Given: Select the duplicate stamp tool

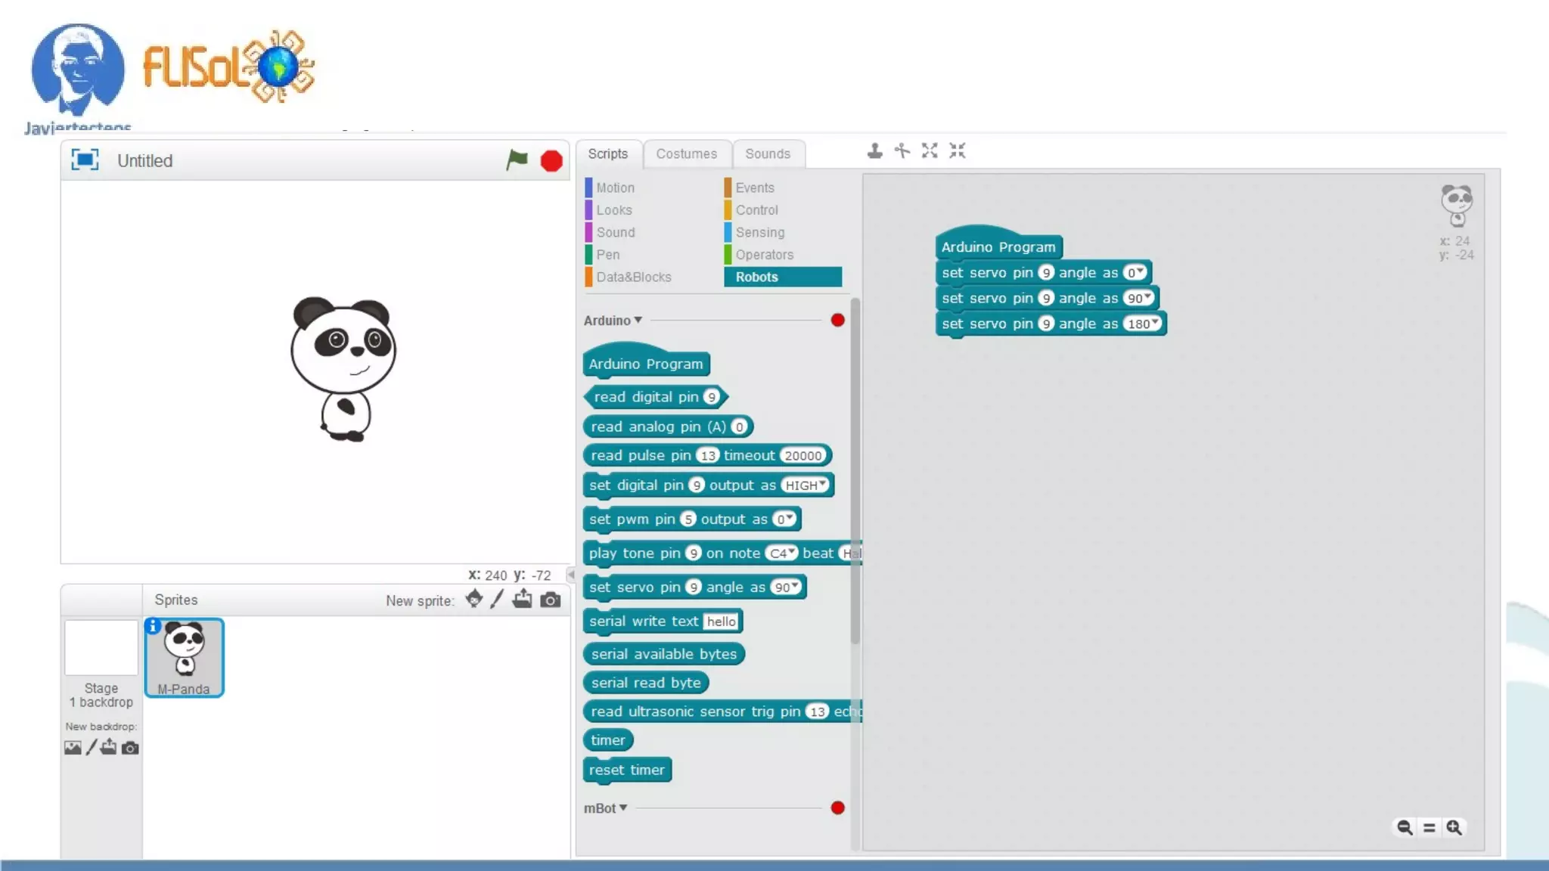Looking at the screenshot, I should point(874,151).
